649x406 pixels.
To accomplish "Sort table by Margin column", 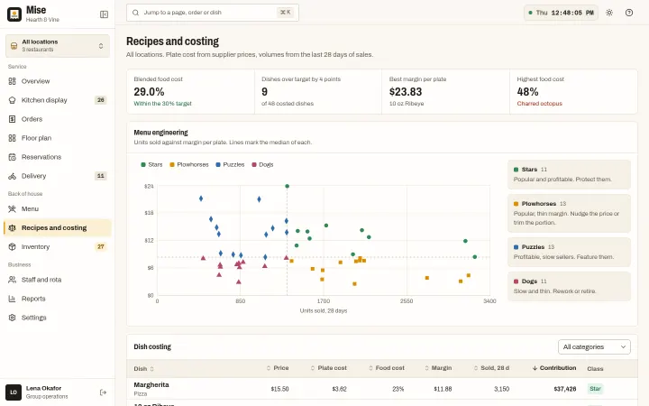I will click(438, 368).
